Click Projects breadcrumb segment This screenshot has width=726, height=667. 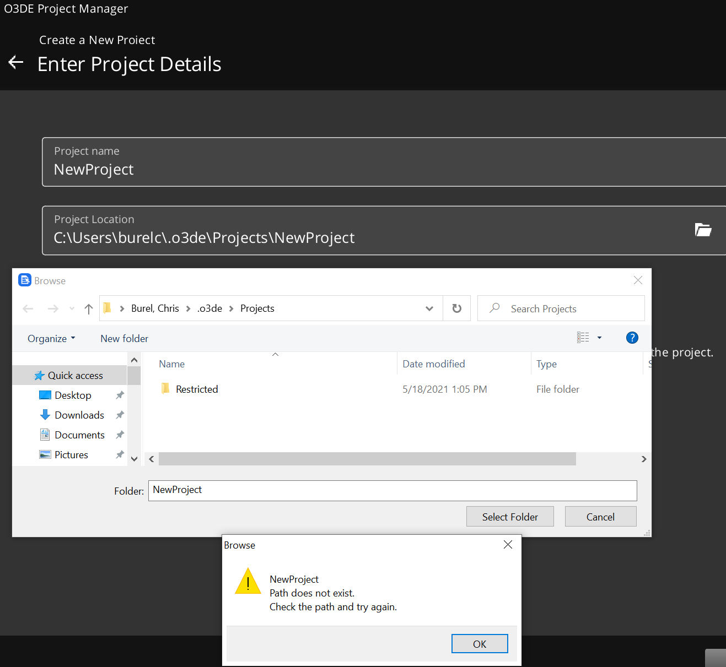click(x=257, y=308)
